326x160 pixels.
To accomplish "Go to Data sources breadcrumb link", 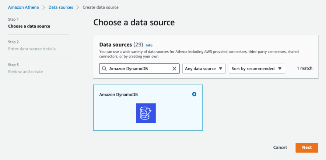I will (61, 7).
